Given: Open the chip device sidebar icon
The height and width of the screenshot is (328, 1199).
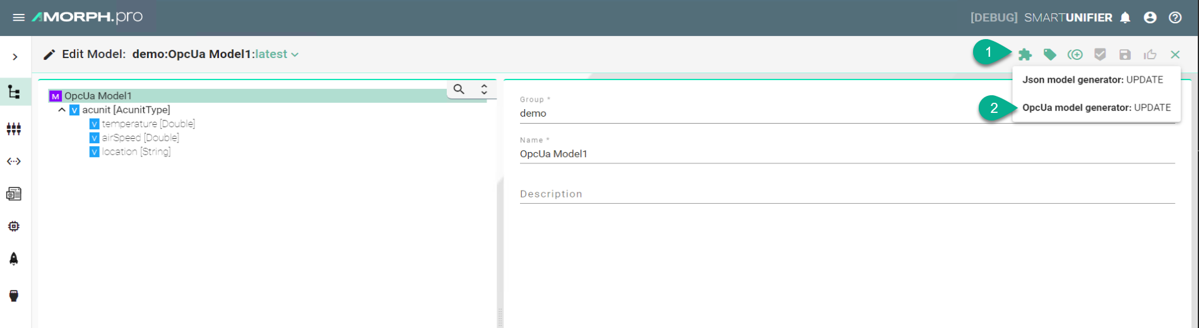Looking at the screenshot, I should (14, 226).
